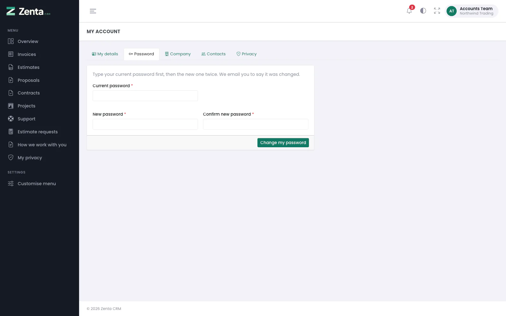Click the password instructions text
The image size is (506, 316).
(196, 75)
